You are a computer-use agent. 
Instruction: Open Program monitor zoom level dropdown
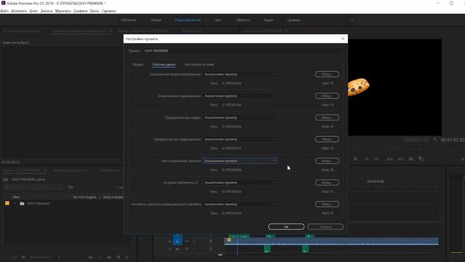pyautogui.click(x=416, y=140)
